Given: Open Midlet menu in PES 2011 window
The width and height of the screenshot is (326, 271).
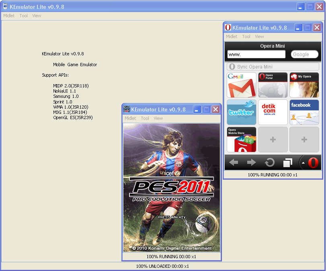Looking at the screenshot, I should pos(130,118).
